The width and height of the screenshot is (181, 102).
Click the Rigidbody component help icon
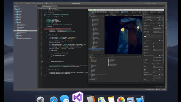(x=159, y=41)
